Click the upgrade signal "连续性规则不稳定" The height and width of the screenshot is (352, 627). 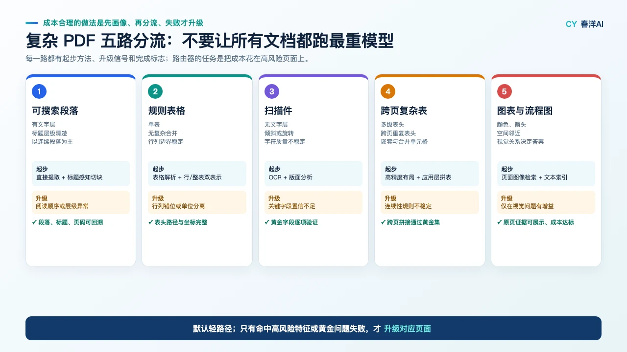point(409,206)
